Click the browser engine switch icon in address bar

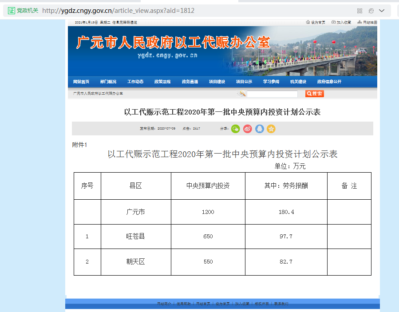371,11
